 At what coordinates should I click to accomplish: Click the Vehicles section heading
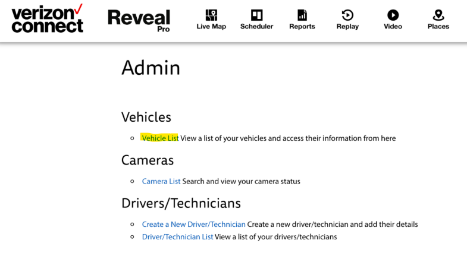coord(146,117)
